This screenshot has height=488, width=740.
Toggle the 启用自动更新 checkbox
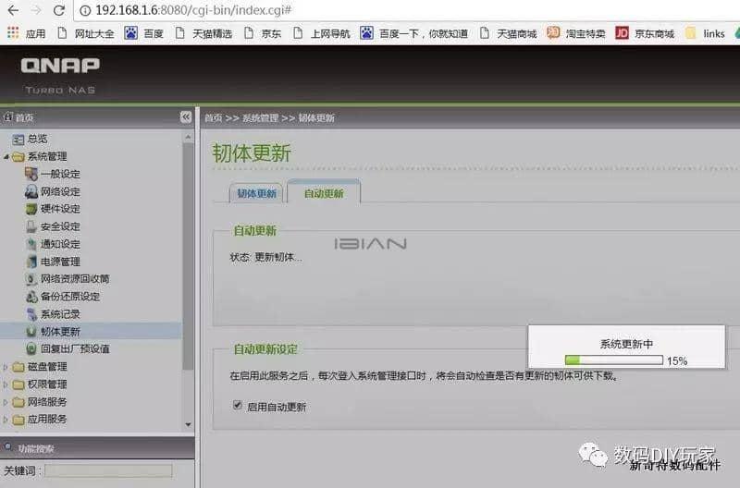238,406
